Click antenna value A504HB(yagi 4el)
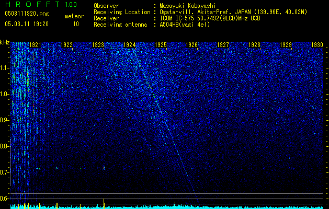 (185, 25)
